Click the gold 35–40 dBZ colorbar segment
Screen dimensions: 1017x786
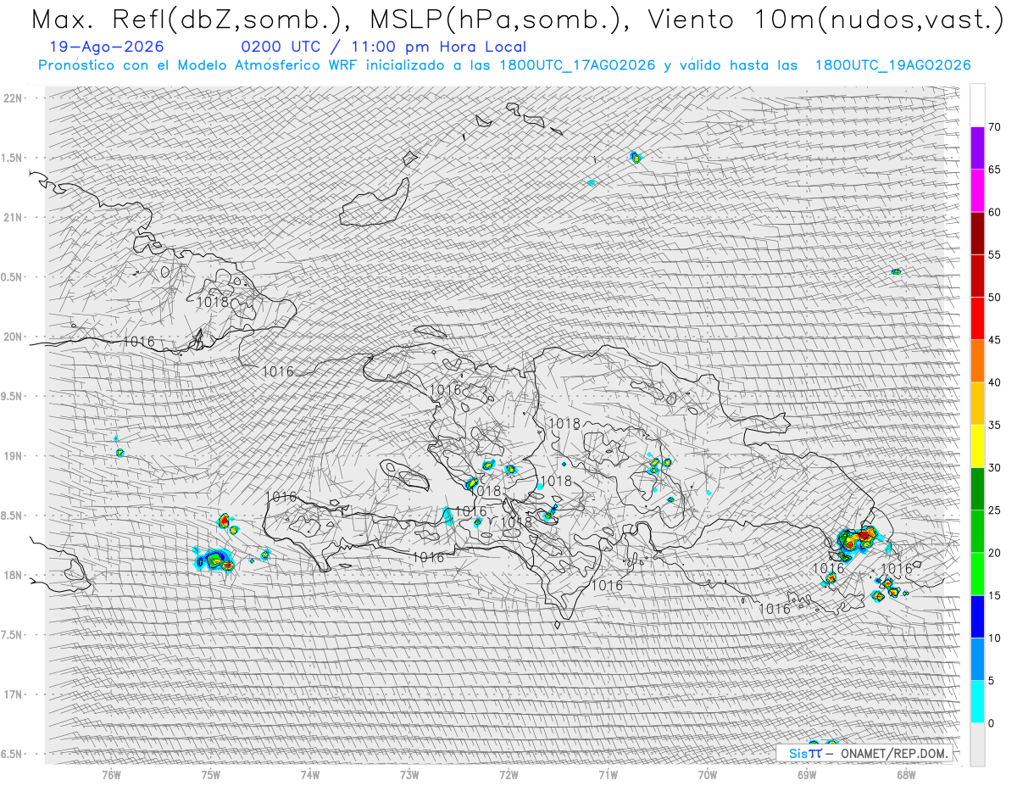pos(977,404)
